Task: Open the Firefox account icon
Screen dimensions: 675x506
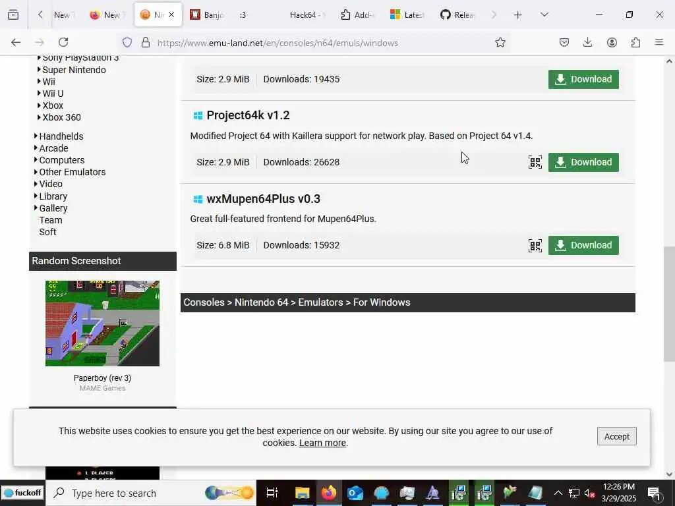Action: point(612,42)
